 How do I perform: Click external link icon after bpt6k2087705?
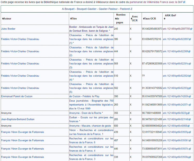[x=191, y=29]
